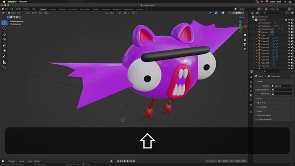
Task: Toggle eye icon for Cube.001 row
Action: pyautogui.click(x=289, y=38)
